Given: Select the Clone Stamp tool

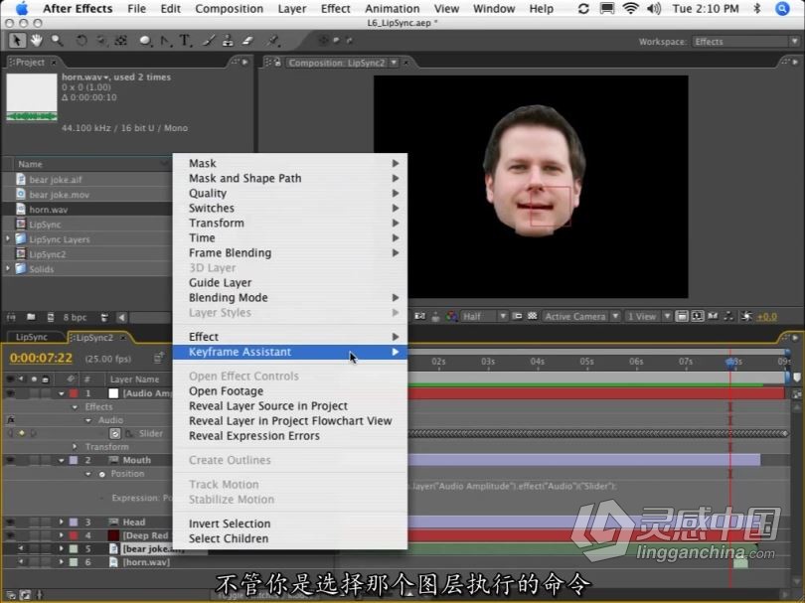Looking at the screenshot, I should coord(228,41).
